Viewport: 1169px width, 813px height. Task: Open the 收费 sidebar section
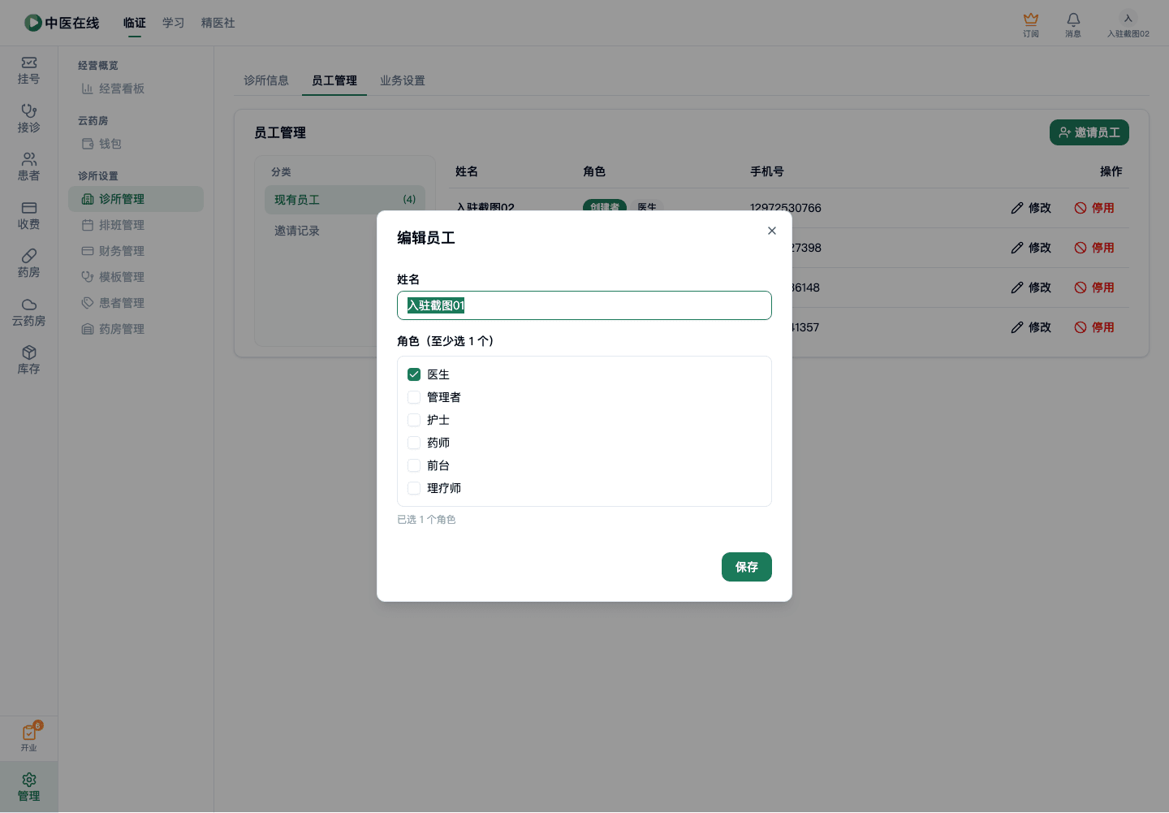(28, 215)
